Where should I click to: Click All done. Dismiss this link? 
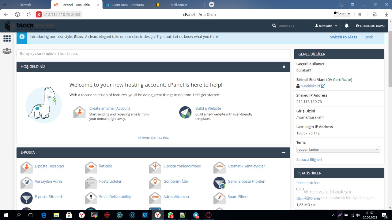153,137
